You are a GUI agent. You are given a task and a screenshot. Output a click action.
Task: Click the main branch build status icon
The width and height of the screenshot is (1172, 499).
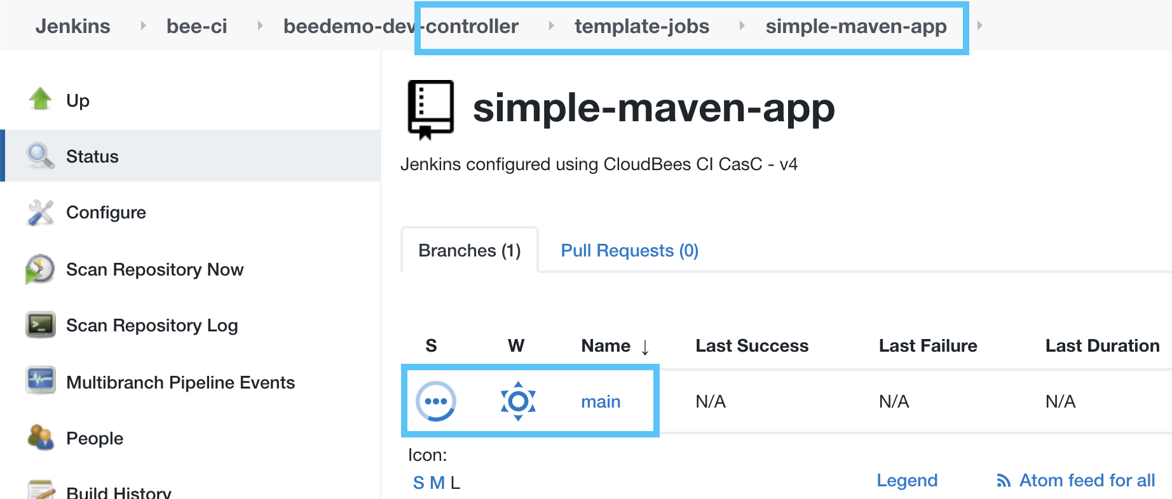(x=436, y=401)
